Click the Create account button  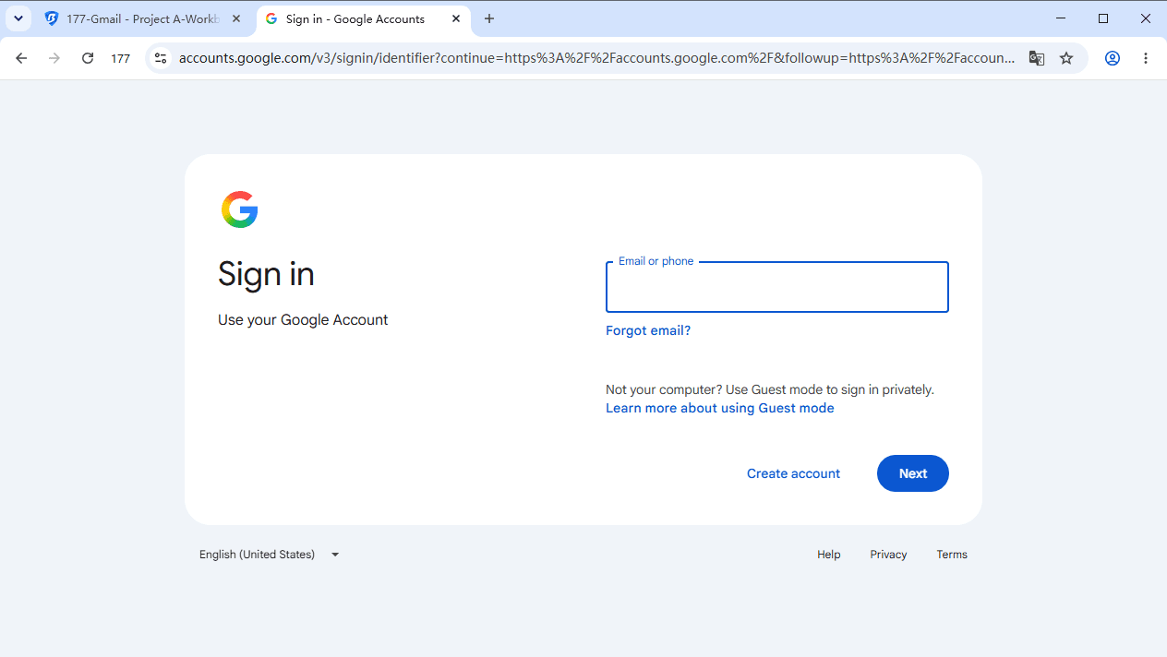(793, 473)
